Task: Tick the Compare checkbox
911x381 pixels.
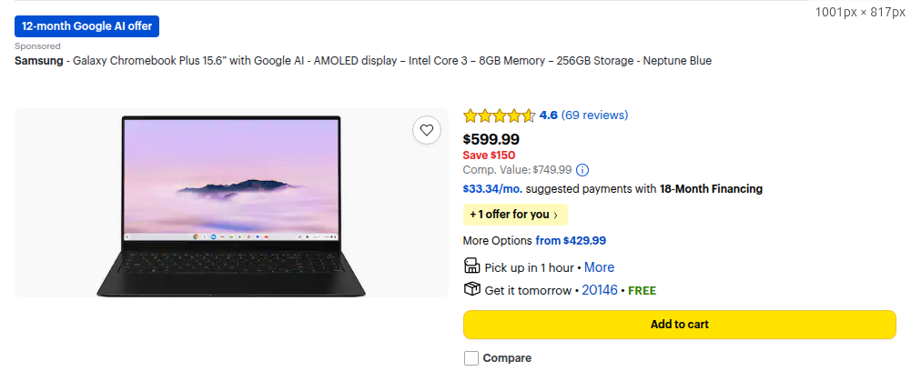Action: pyautogui.click(x=471, y=357)
